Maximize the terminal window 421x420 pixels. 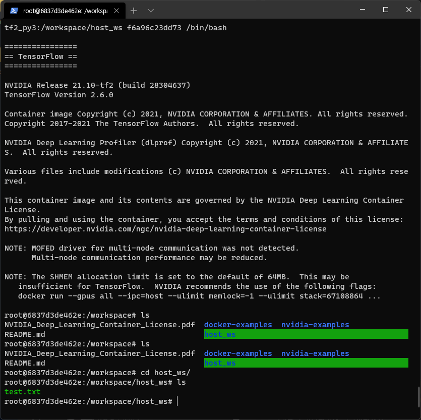click(x=386, y=10)
